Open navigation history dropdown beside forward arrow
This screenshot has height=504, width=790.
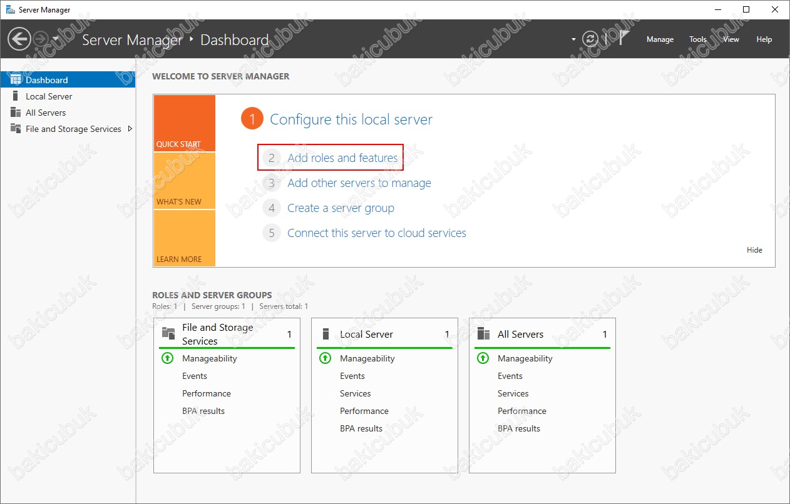click(x=56, y=39)
